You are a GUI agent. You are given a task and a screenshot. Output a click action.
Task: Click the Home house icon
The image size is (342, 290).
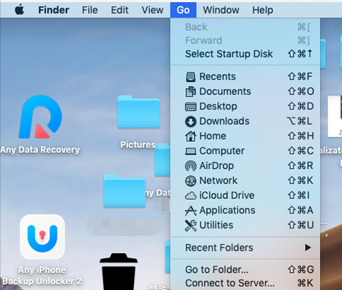191,136
